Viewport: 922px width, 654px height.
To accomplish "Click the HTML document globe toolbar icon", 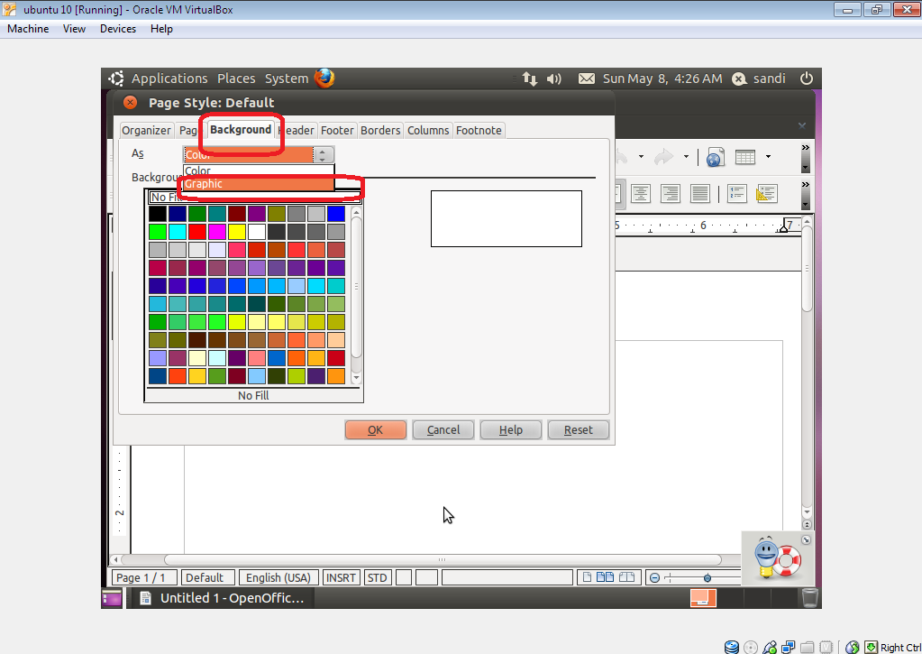I will 715,157.
